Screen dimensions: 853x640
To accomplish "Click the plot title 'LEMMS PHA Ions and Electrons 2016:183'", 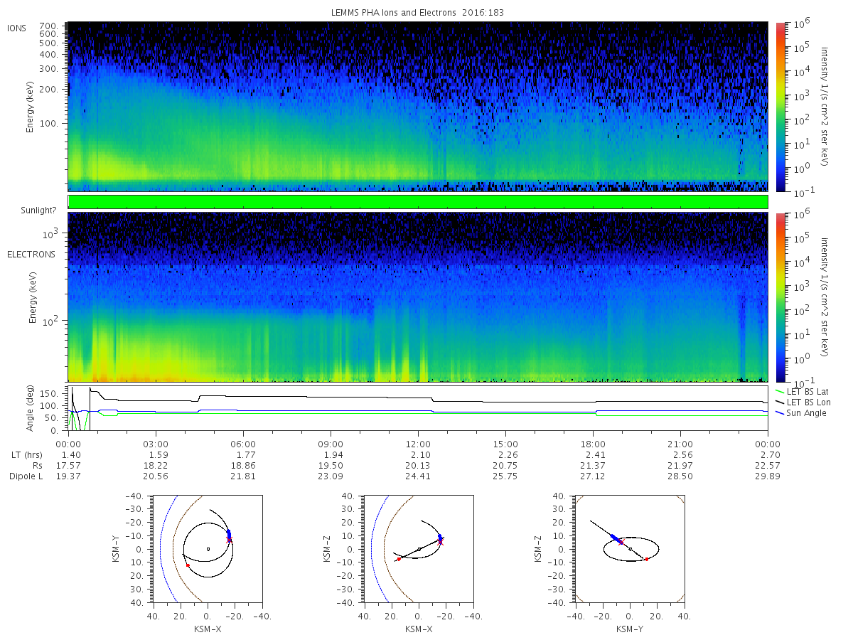I will [x=417, y=13].
